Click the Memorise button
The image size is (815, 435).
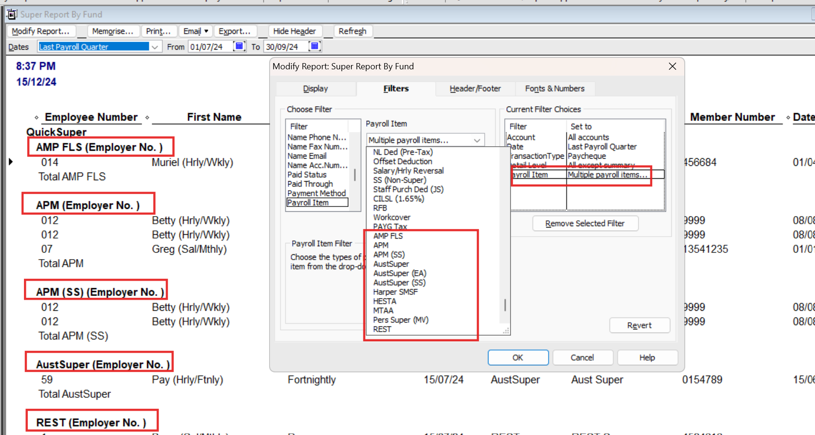tap(113, 31)
